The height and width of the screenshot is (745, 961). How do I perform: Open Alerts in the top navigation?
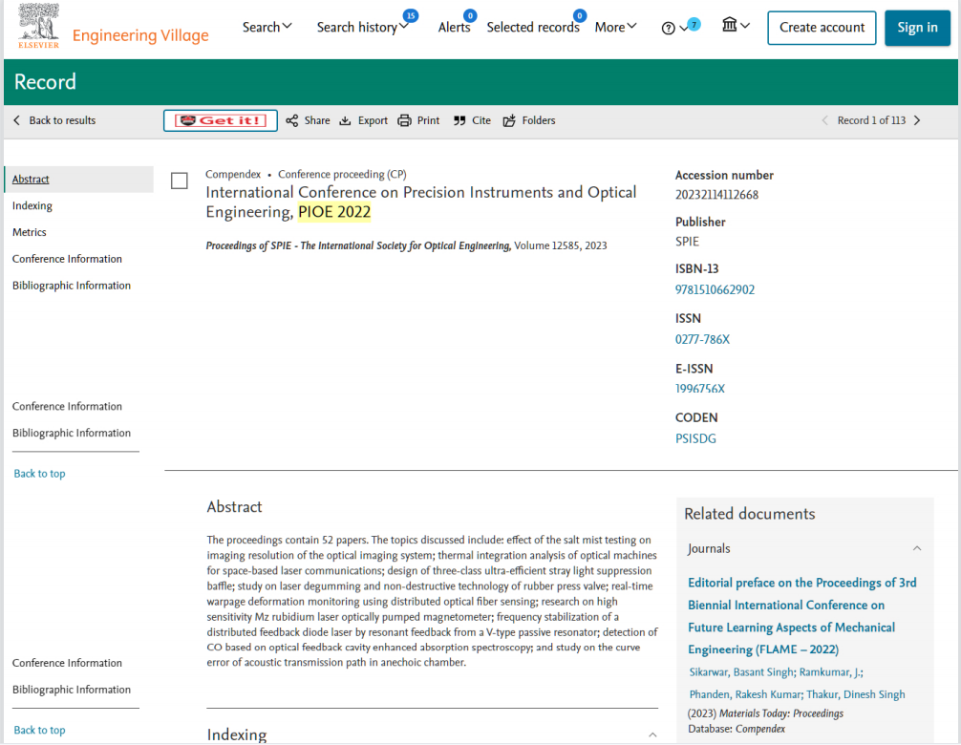pos(454,28)
